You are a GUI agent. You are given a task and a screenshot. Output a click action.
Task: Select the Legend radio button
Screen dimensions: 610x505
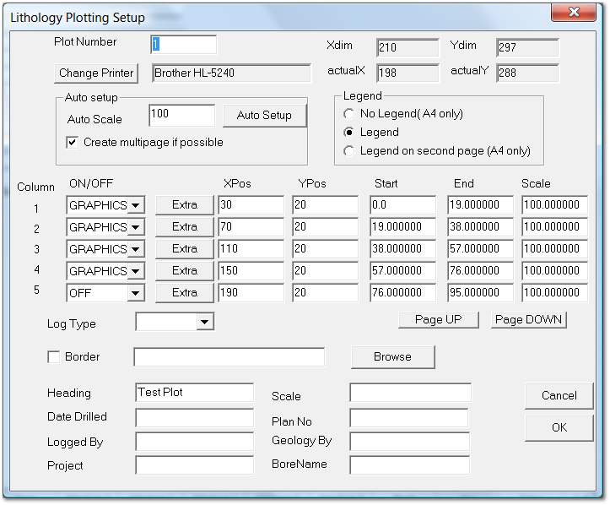tap(349, 133)
